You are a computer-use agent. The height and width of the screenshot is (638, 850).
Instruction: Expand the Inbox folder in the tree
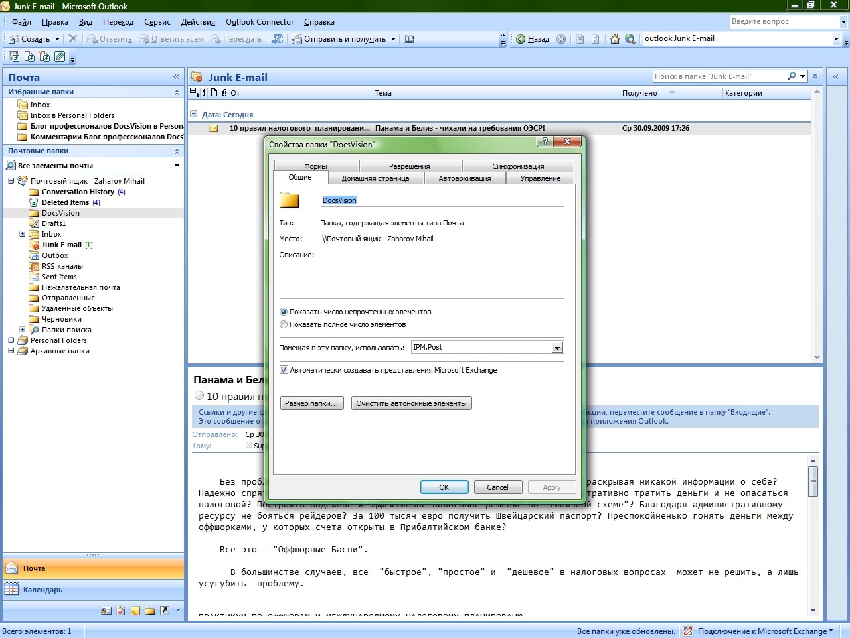[22, 234]
